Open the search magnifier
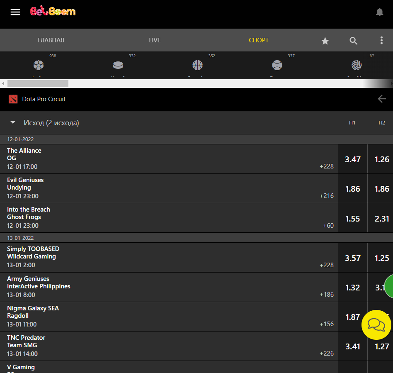Screen dimensions: 393x373 click(353, 41)
